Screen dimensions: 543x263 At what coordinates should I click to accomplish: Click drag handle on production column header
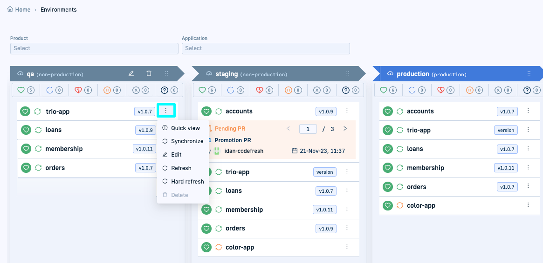(x=529, y=73)
